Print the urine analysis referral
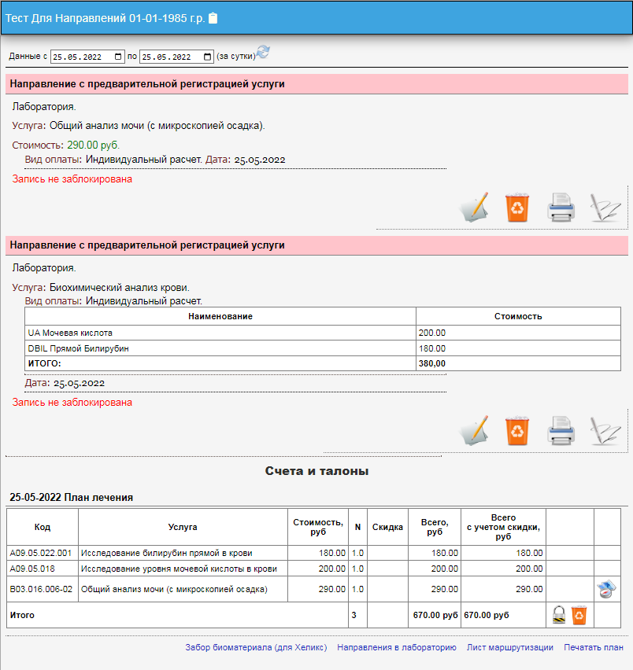 click(x=562, y=208)
